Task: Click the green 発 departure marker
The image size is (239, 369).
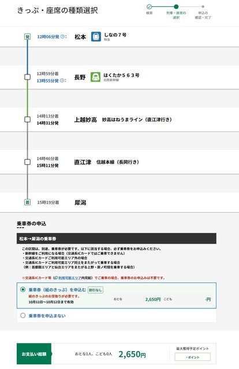Action: pos(27,37)
